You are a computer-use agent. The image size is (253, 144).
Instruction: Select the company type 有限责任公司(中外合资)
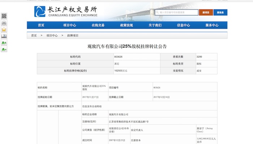pyautogui.click(x=119, y=130)
